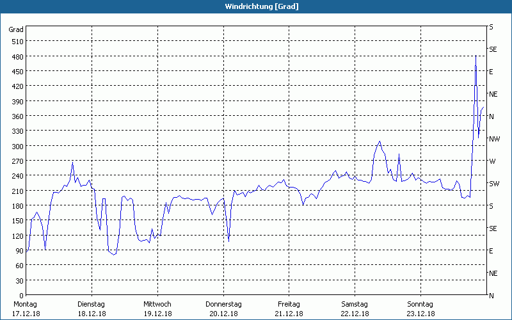Select the date '19.12.18'
The height and width of the screenshot is (320, 512).
(157, 314)
